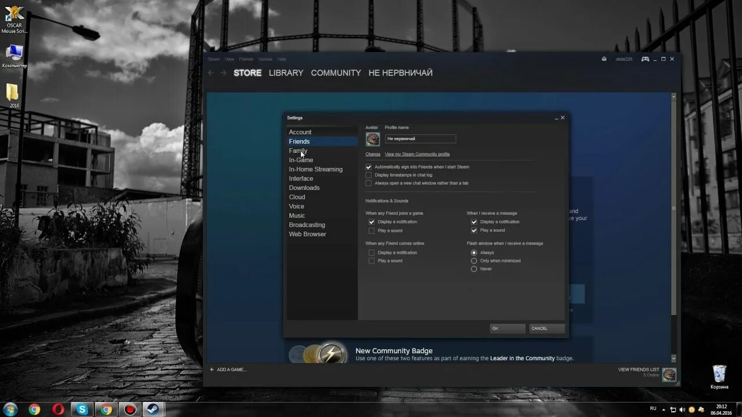Viewport: 742px width, 417px height.
Task: Open Downloads settings category
Action: point(322,188)
